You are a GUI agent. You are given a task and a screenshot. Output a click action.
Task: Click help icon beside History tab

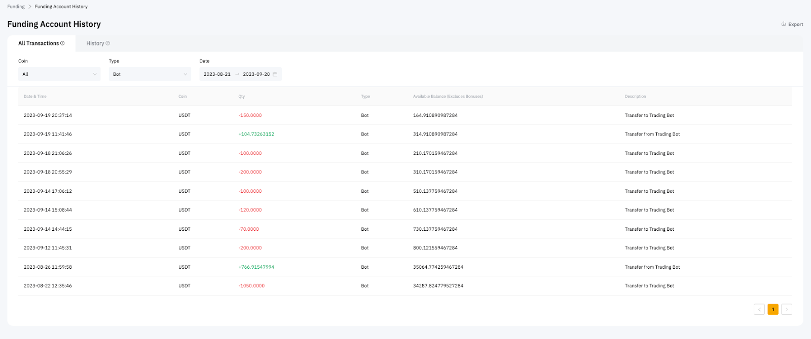[x=107, y=44]
